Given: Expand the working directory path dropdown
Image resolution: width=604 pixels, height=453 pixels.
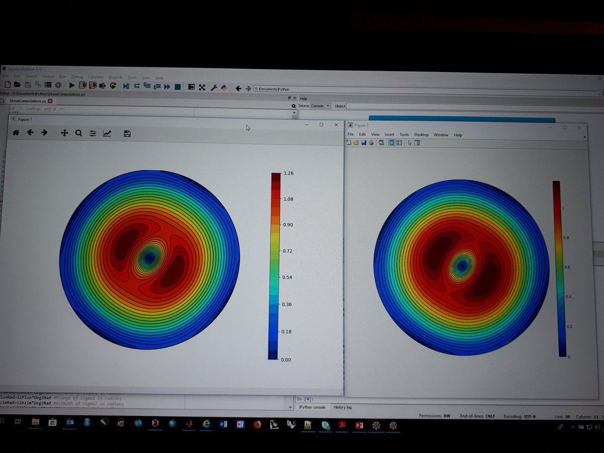Looking at the screenshot, I should pos(599,94).
